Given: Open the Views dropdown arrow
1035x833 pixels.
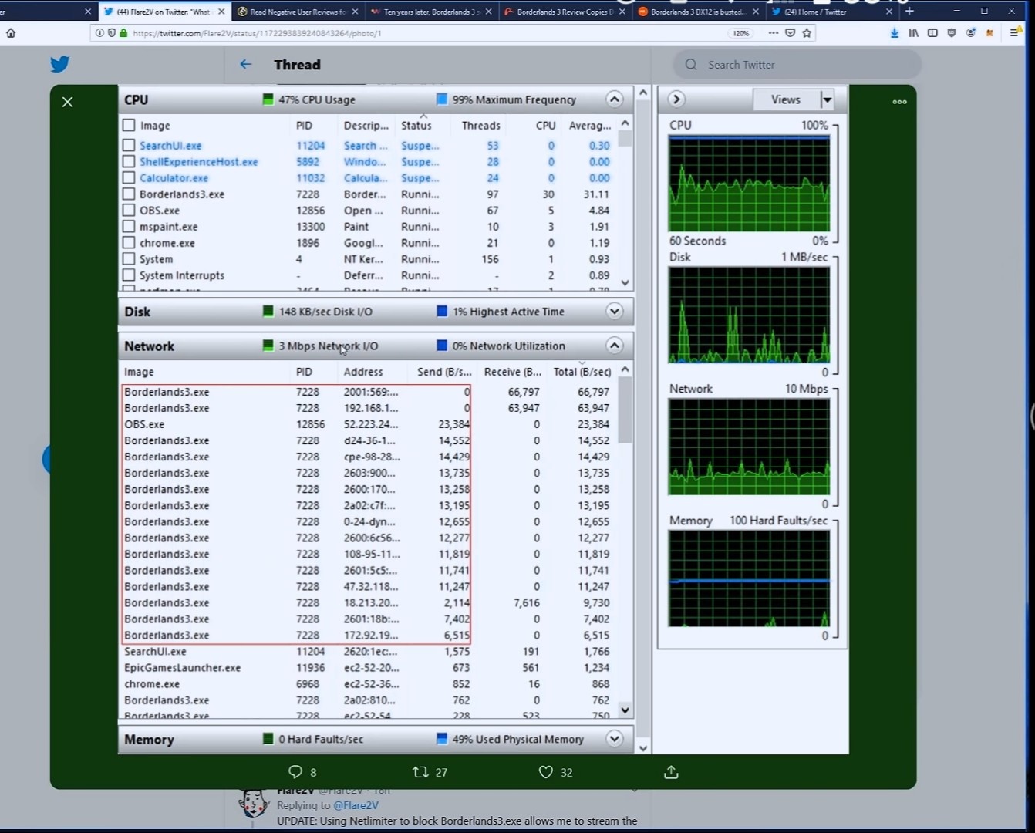Looking at the screenshot, I should (827, 99).
